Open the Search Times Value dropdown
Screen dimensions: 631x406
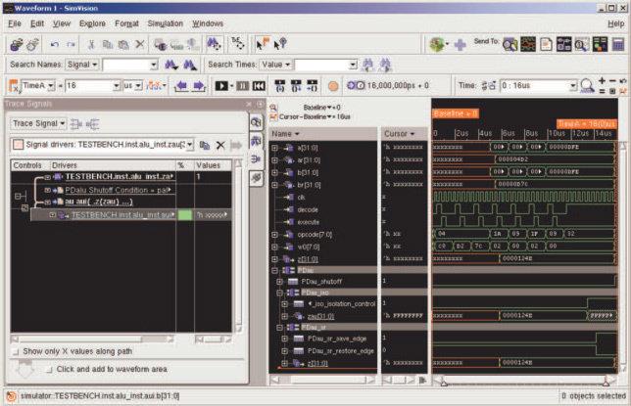275,65
